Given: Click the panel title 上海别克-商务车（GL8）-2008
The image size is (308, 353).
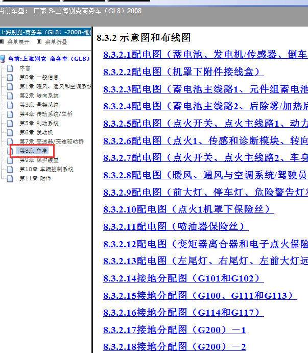Looking at the screenshot, I should click(x=45, y=32).
